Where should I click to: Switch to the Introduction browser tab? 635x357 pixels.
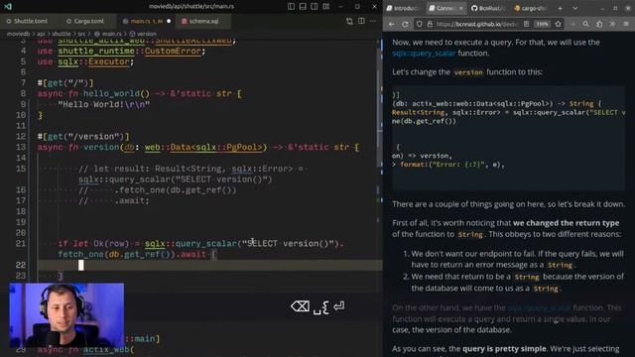pos(403,8)
